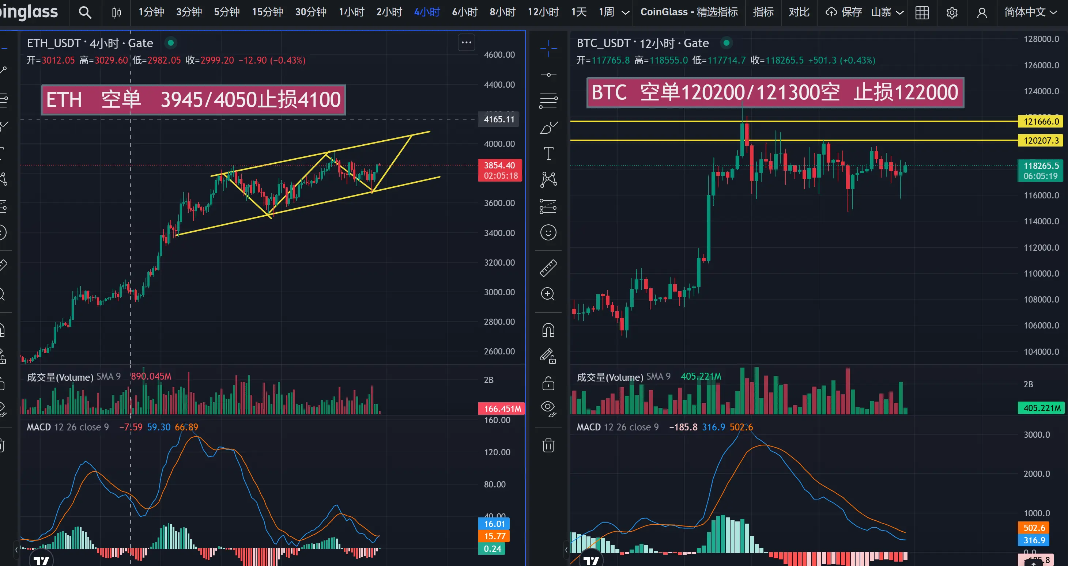Select the 1天 interval
1068x566 pixels.
click(x=579, y=12)
